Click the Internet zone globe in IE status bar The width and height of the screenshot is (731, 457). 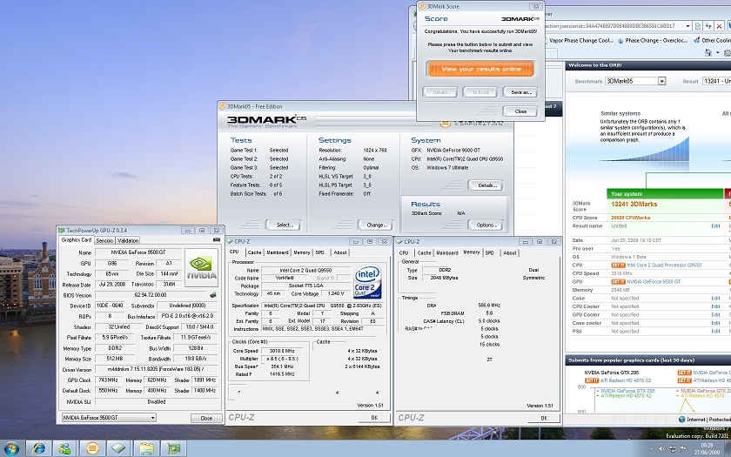(682, 420)
